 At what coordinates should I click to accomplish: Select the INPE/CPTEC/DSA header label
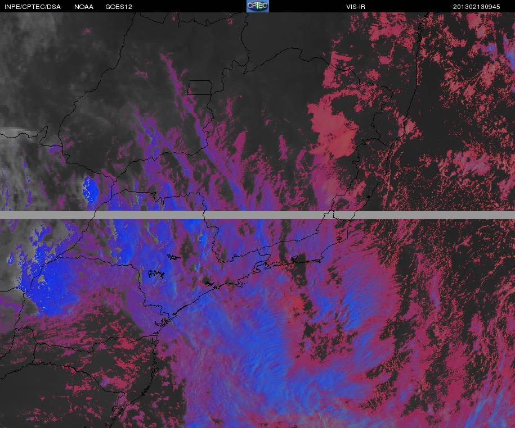(33, 7)
